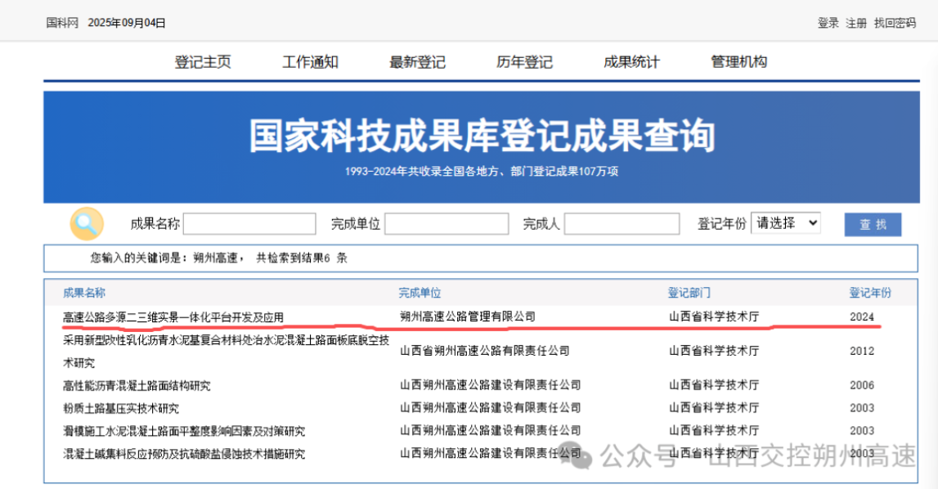Click 朔州高速公路管理有限公司 unit cell
Image resolution: width=938 pixels, height=489 pixels.
coord(468,316)
